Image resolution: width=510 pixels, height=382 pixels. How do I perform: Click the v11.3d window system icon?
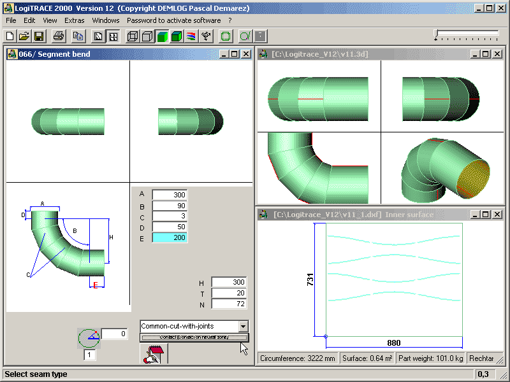pyautogui.click(x=263, y=54)
